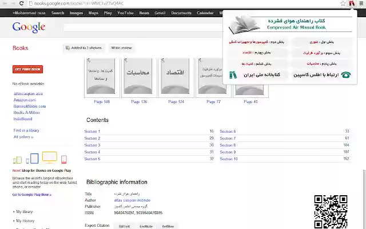Screen dimensions: 366x229
Task: Reload the page with the refresh icon
Action: click(21, 3)
